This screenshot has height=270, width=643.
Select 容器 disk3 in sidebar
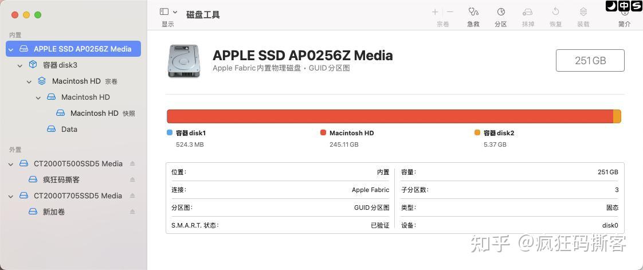pyautogui.click(x=60, y=65)
